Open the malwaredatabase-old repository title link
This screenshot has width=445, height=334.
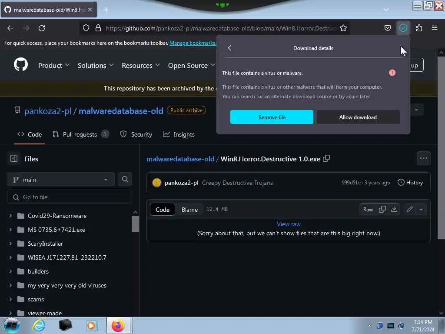click(121, 111)
